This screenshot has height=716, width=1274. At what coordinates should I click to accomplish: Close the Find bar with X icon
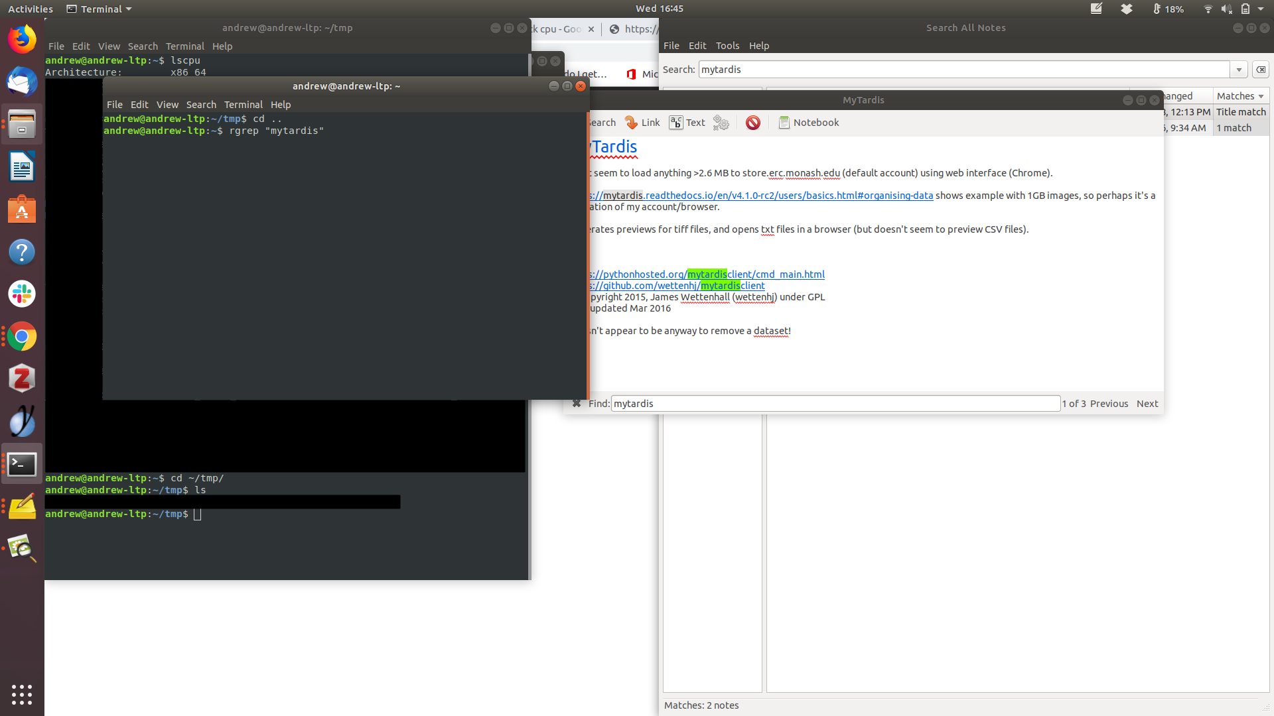point(577,404)
